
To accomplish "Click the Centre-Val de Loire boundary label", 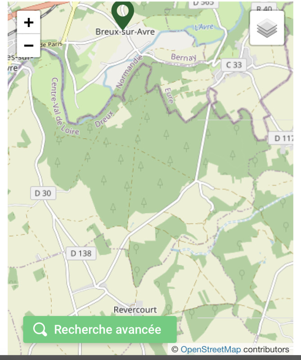I will point(64,107).
